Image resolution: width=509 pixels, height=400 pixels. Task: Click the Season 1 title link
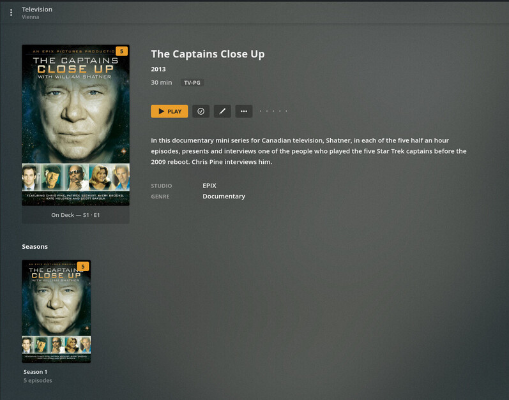point(35,372)
